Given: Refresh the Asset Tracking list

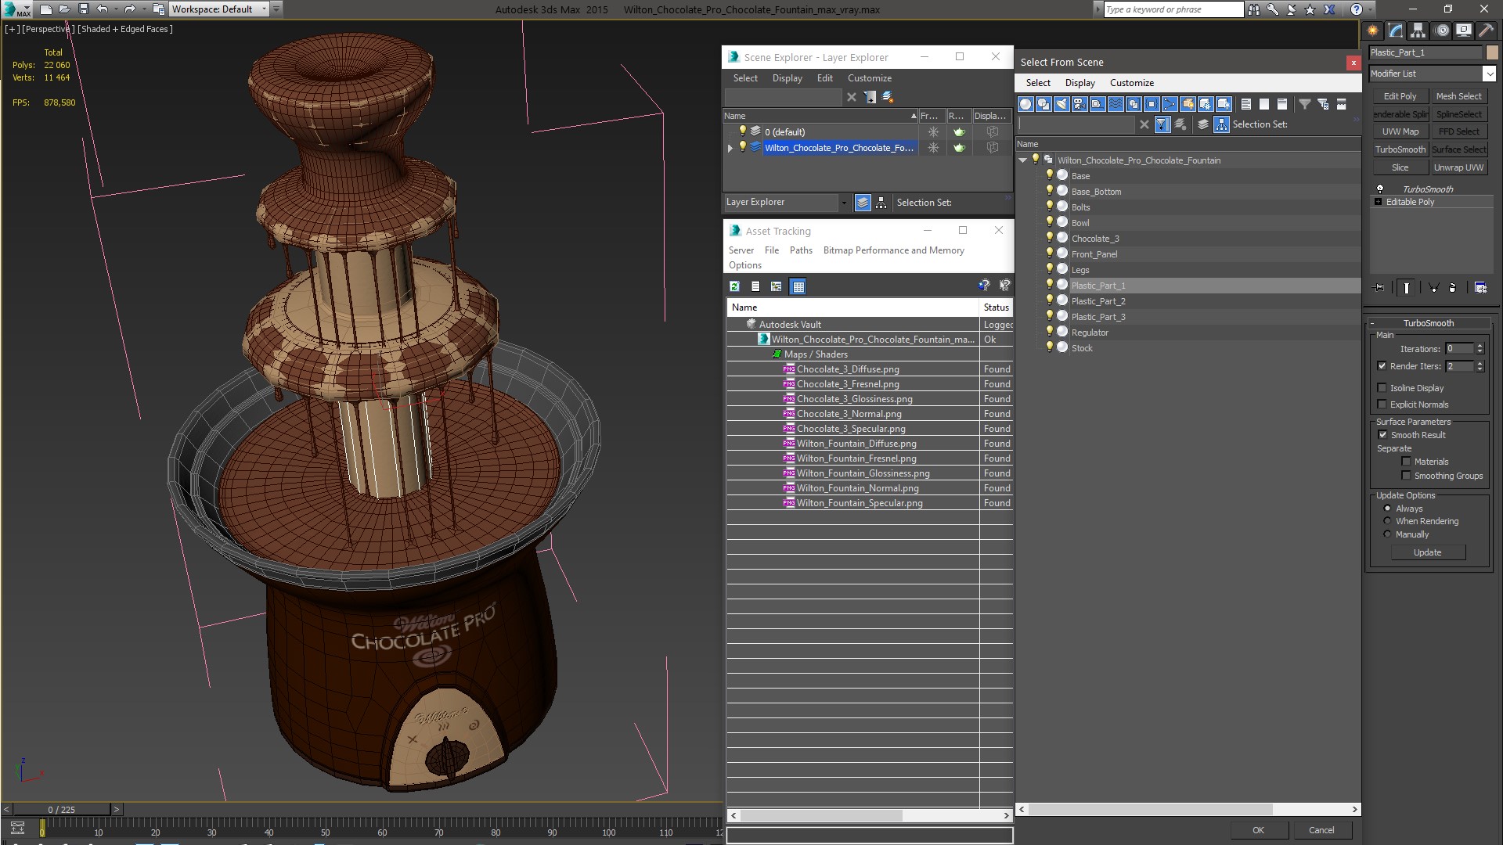Looking at the screenshot, I should tap(734, 286).
